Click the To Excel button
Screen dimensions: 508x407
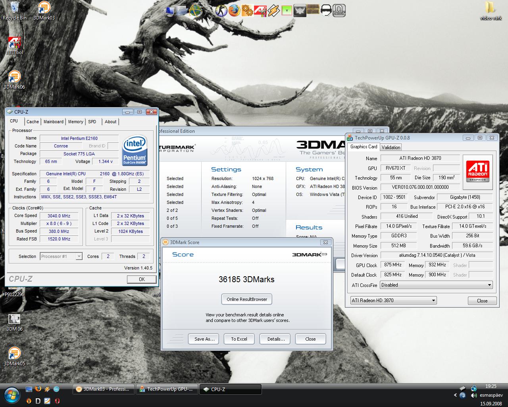tap(239, 339)
